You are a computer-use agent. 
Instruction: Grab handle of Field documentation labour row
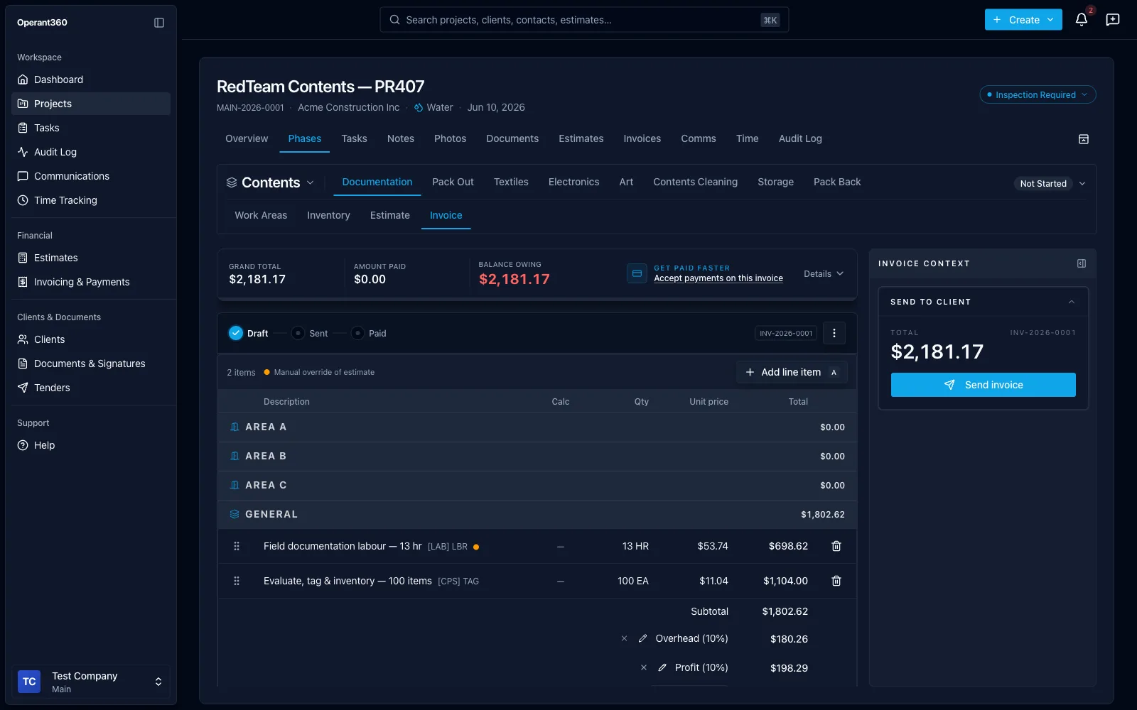point(237,546)
